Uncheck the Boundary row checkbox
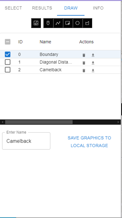 pos(8,54)
